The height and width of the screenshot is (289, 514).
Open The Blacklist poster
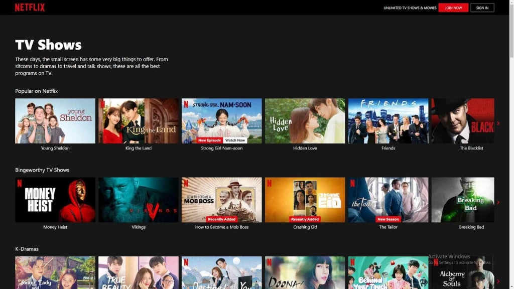point(462,121)
